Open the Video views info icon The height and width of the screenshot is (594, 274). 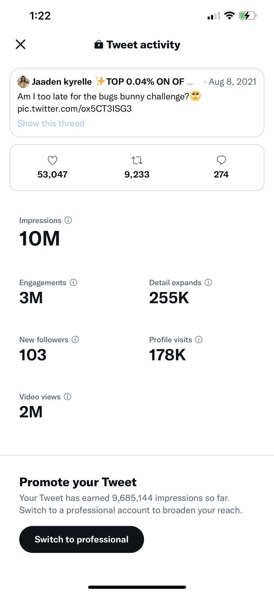tap(67, 397)
